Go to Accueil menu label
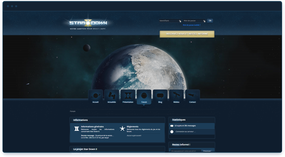 pyautogui.click(x=95, y=102)
